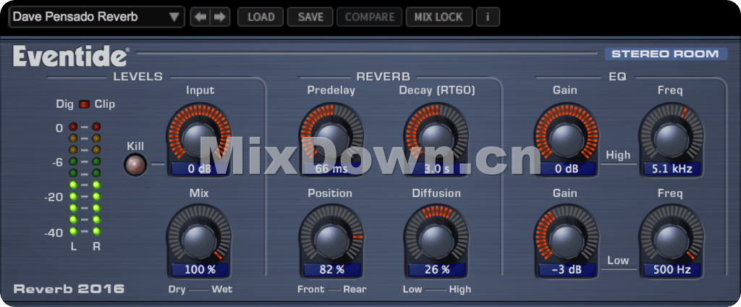Image resolution: width=741 pixels, height=307 pixels.
Task: Click the SAVE preset button
Action: 310,17
